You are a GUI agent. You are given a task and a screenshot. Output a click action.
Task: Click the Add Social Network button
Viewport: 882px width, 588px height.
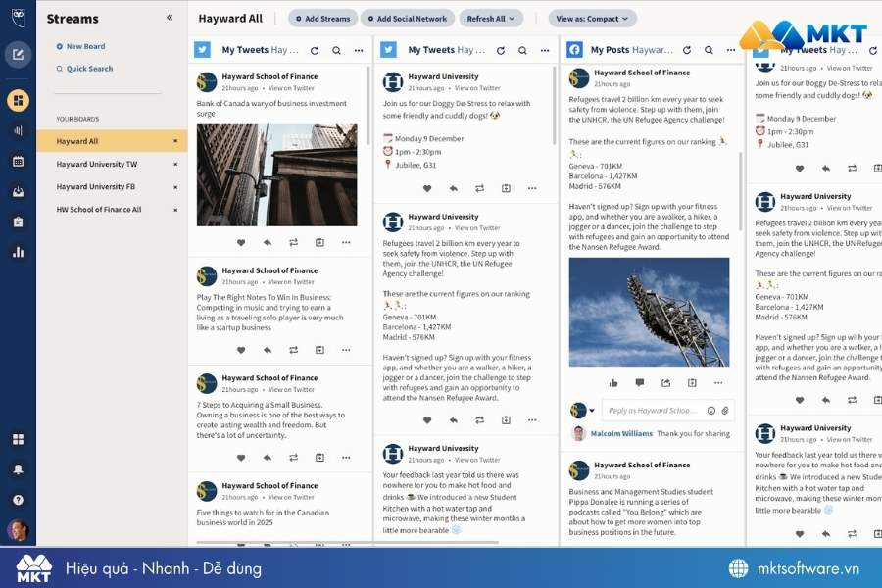[x=405, y=18]
